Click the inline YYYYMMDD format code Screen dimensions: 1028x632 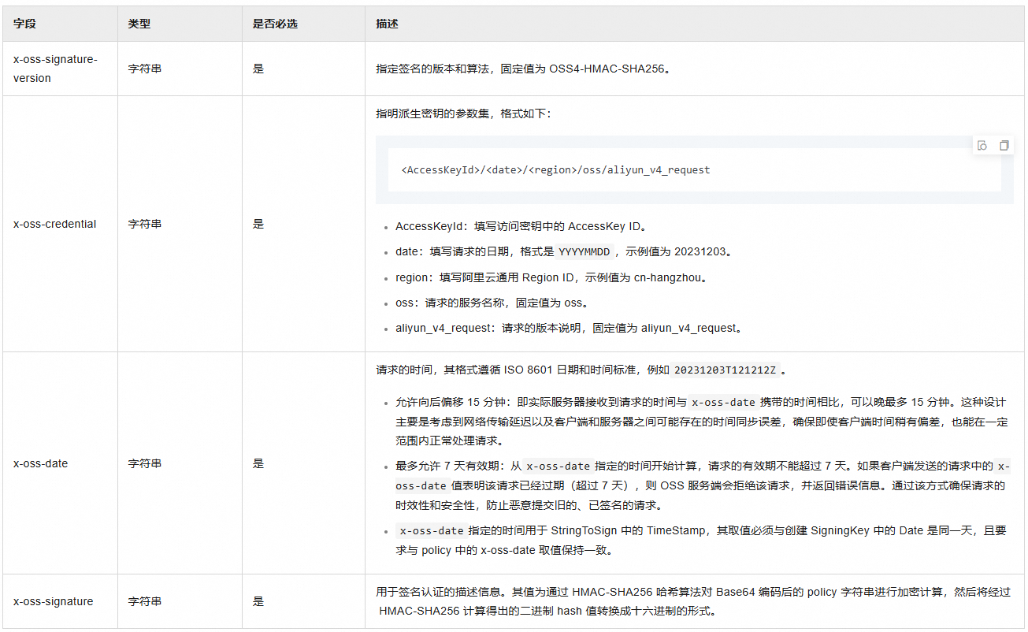[x=584, y=251]
